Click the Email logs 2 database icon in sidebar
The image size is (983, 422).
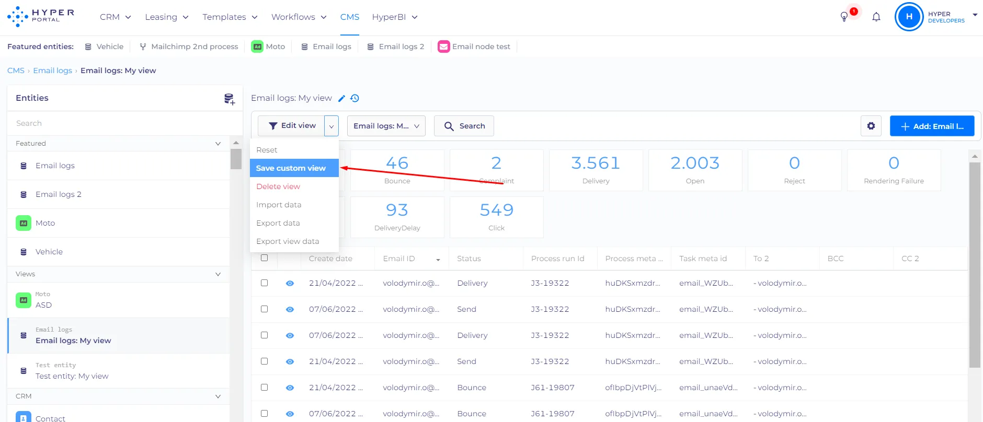point(24,194)
